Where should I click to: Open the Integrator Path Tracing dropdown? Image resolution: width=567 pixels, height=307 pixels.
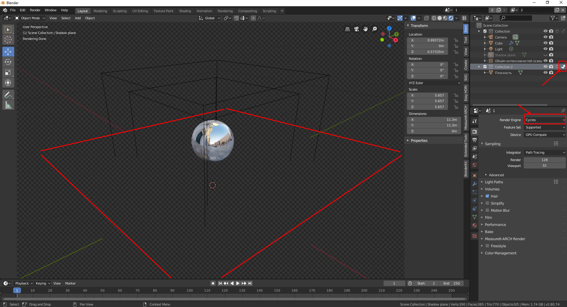point(545,152)
